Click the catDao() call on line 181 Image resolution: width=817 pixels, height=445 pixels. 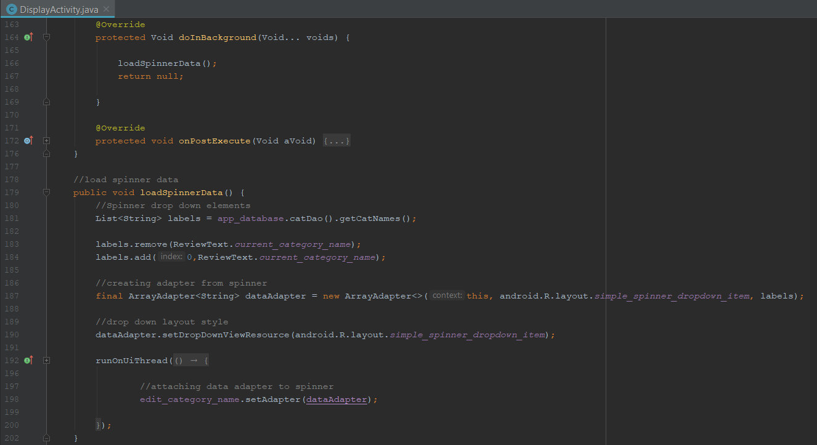[x=311, y=218]
